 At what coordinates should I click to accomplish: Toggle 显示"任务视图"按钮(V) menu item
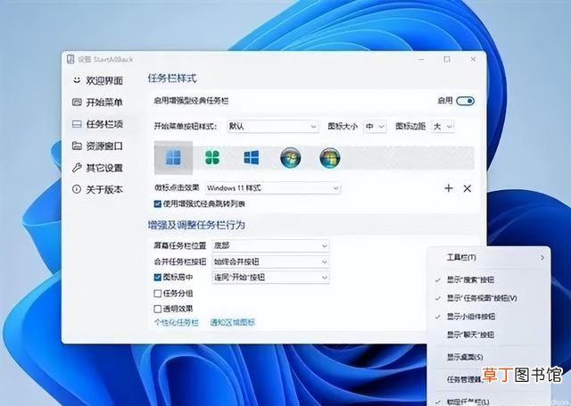488,298
